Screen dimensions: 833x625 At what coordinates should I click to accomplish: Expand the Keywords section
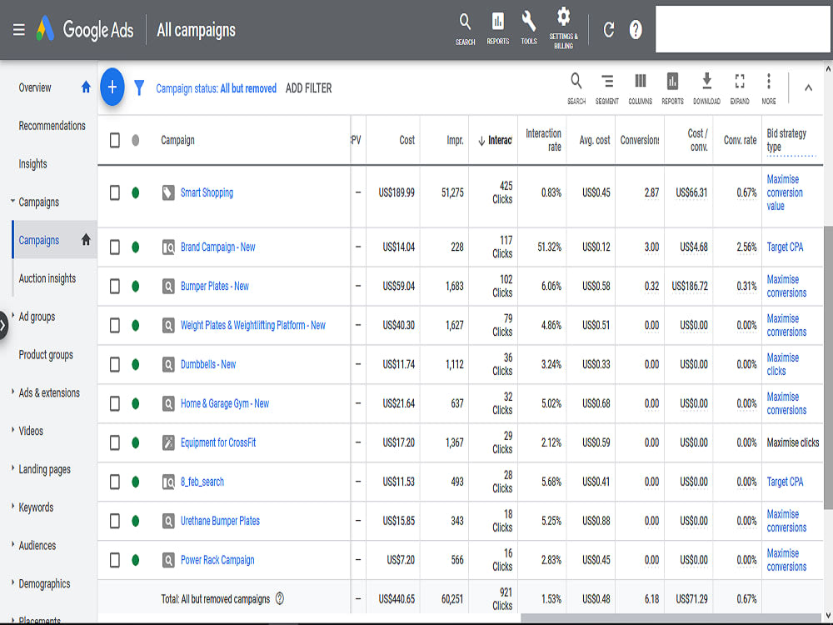click(x=12, y=506)
